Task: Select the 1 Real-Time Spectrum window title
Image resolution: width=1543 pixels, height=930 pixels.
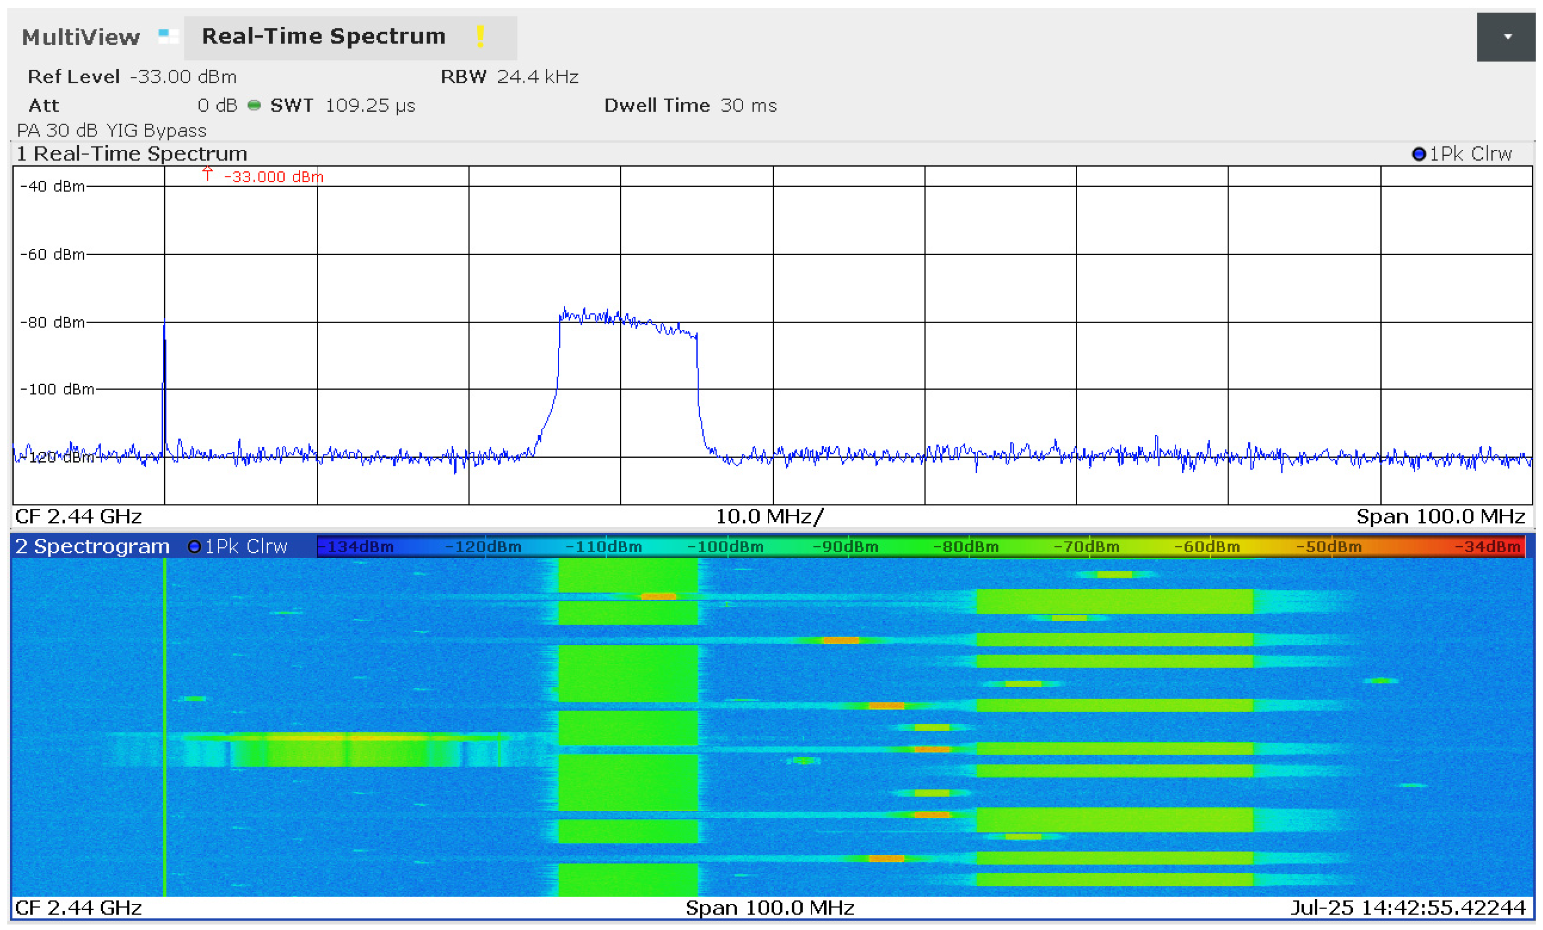Action: tap(132, 154)
